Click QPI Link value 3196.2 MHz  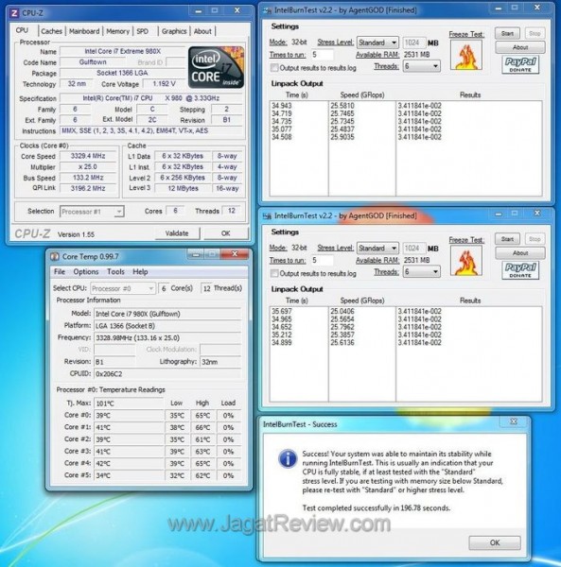tap(88, 188)
